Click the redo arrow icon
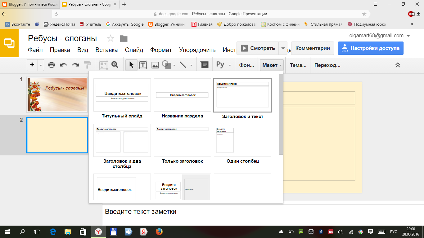The image size is (424, 238). coord(75,65)
